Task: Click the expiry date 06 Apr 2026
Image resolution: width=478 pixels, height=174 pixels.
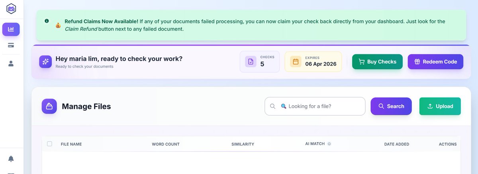Action: click(x=321, y=64)
